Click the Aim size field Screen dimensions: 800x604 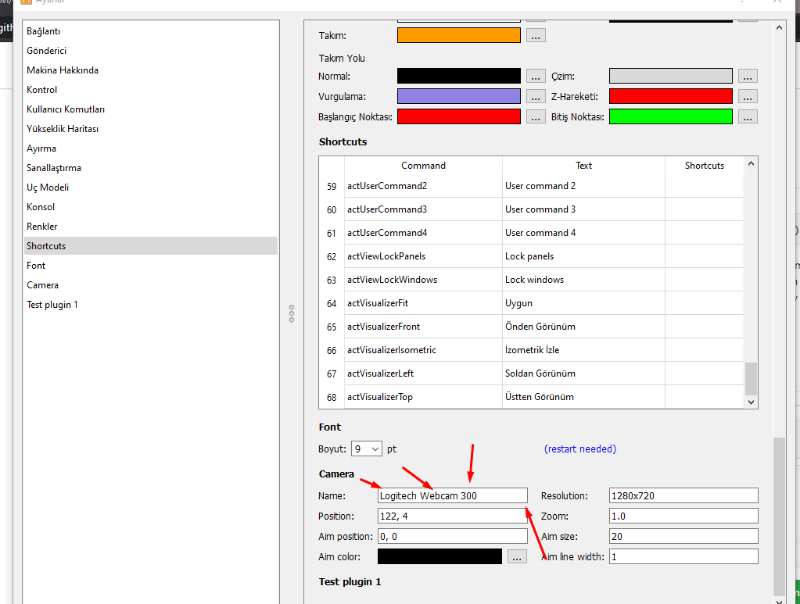[683, 536]
